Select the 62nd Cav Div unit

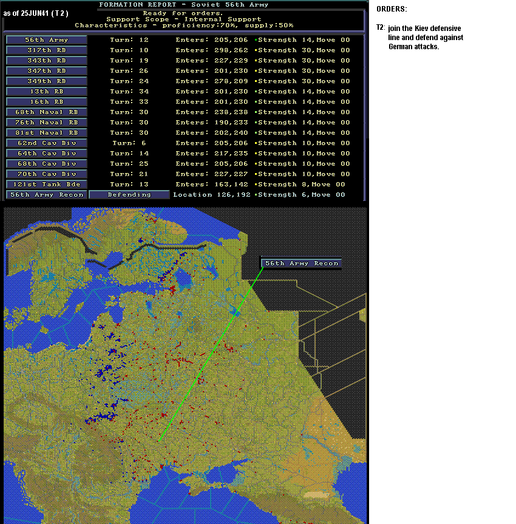(x=47, y=143)
